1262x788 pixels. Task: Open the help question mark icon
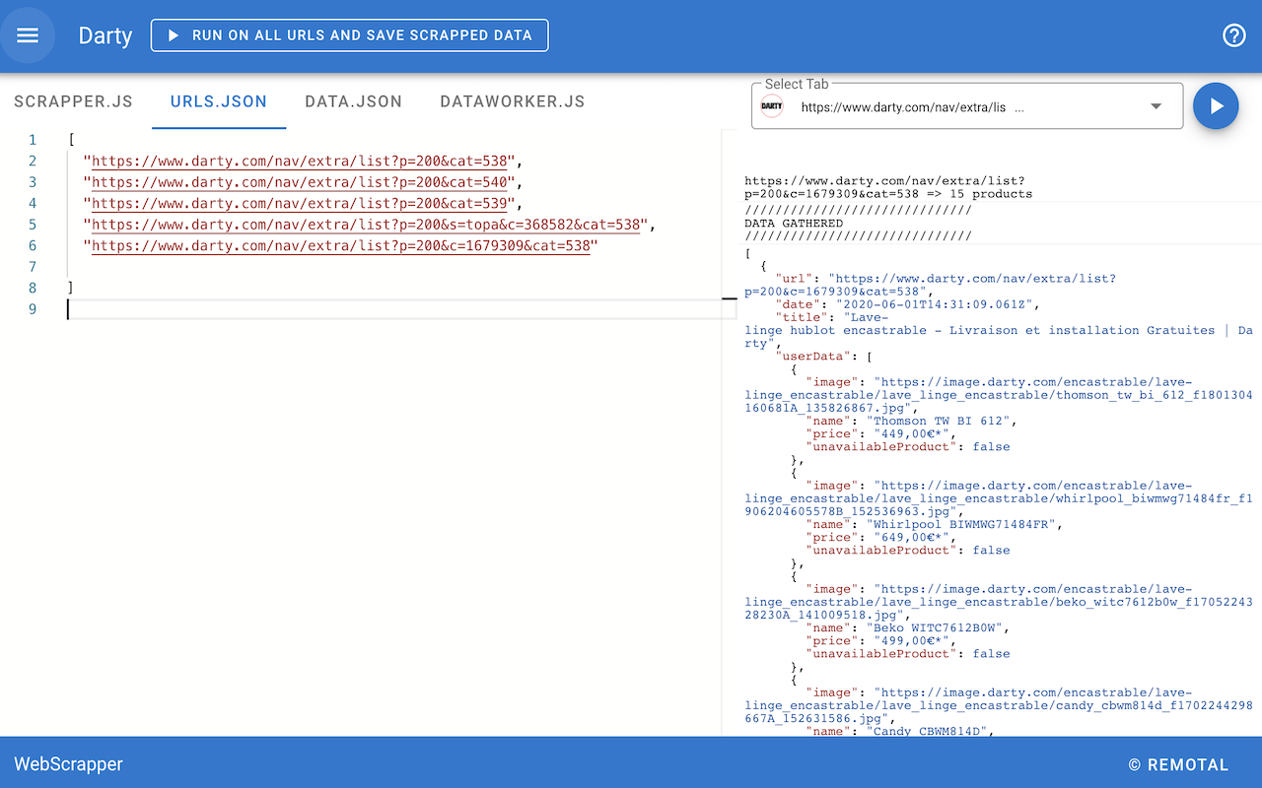pyautogui.click(x=1233, y=35)
